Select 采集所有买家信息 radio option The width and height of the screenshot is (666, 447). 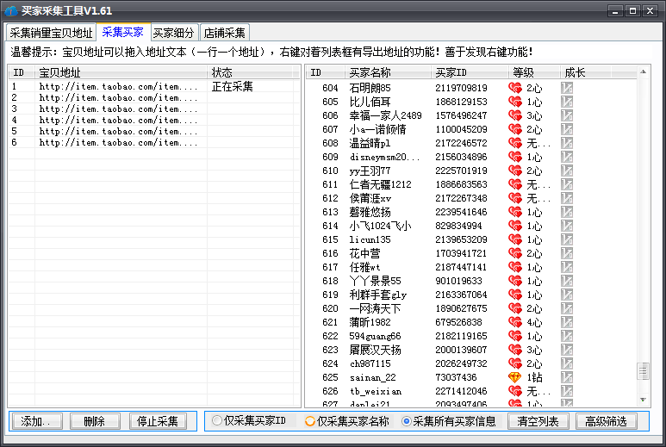pyautogui.click(x=408, y=421)
